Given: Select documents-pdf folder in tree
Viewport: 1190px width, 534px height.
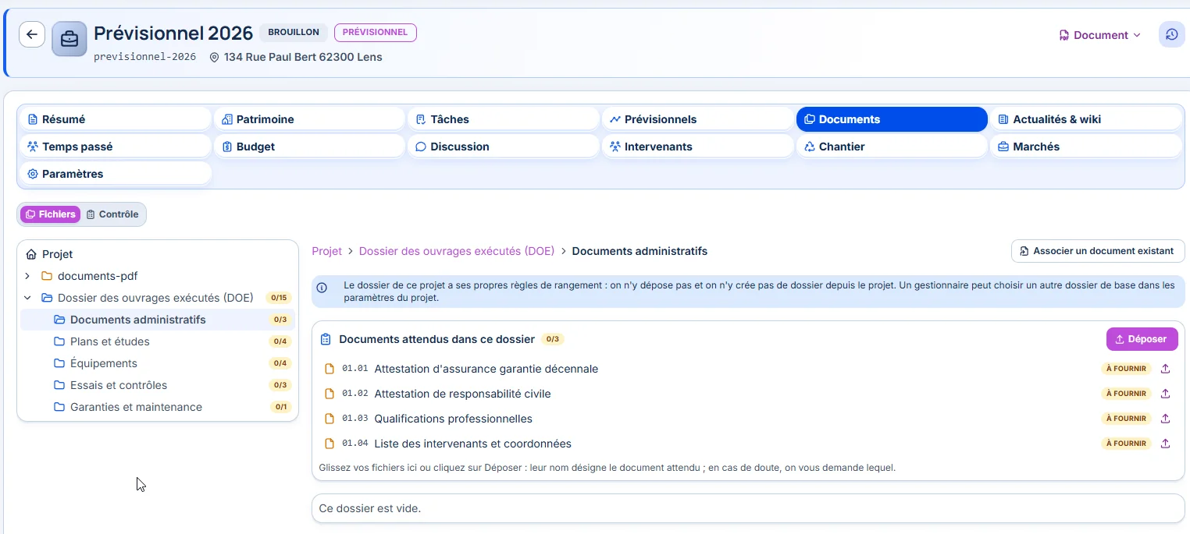Looking at the screenshot, I should [x=98, y=276].
